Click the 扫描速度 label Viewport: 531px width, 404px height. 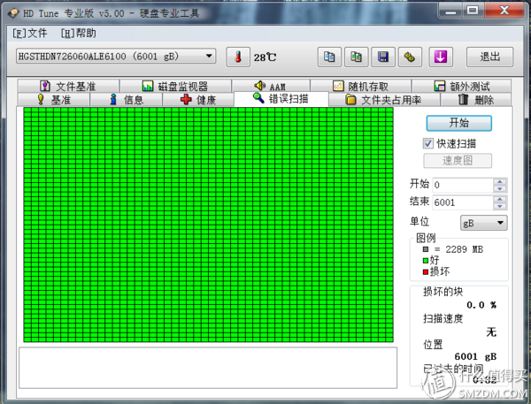(443, 318)
